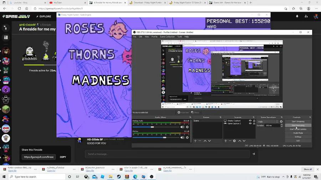The width and height of the screenshot is (321, 180).
Task: Open options for bf_touches_grass.zip download
Action: (113, 169)
